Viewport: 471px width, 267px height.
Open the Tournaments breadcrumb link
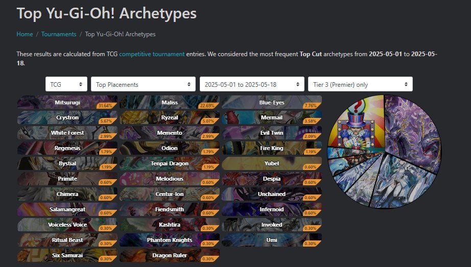pos(59,34)
